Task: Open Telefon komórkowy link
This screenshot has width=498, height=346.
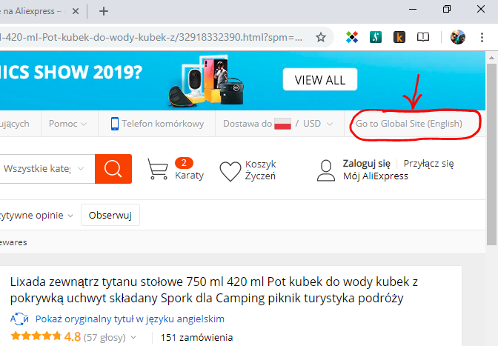Action: tap(162, 124)
